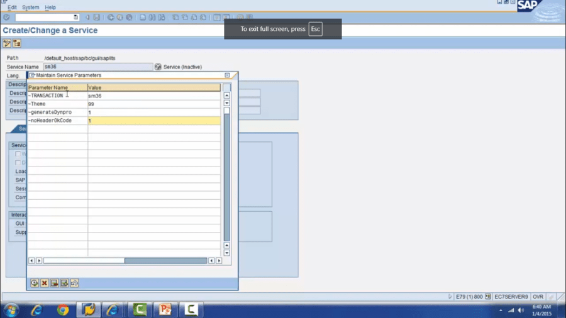Open the Edit menu
Viewport: 566px width, 318px height.
tap(12, 7)
